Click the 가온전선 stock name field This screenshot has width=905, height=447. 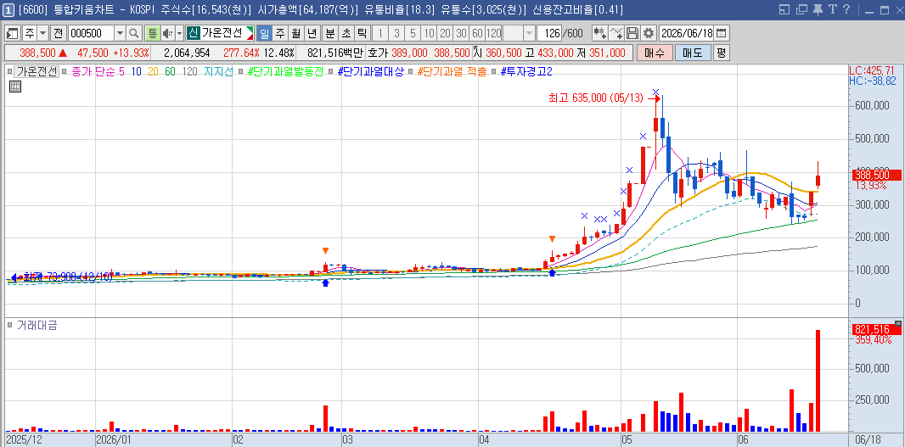pyautogui.click(x=222, y=33)
